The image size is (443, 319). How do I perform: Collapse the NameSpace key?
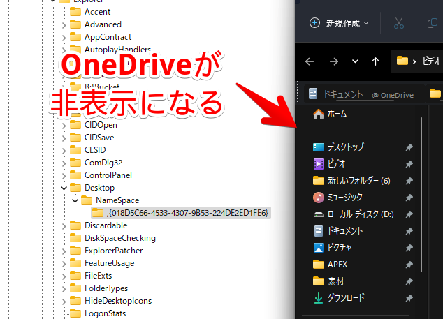[x=75, y=201]
